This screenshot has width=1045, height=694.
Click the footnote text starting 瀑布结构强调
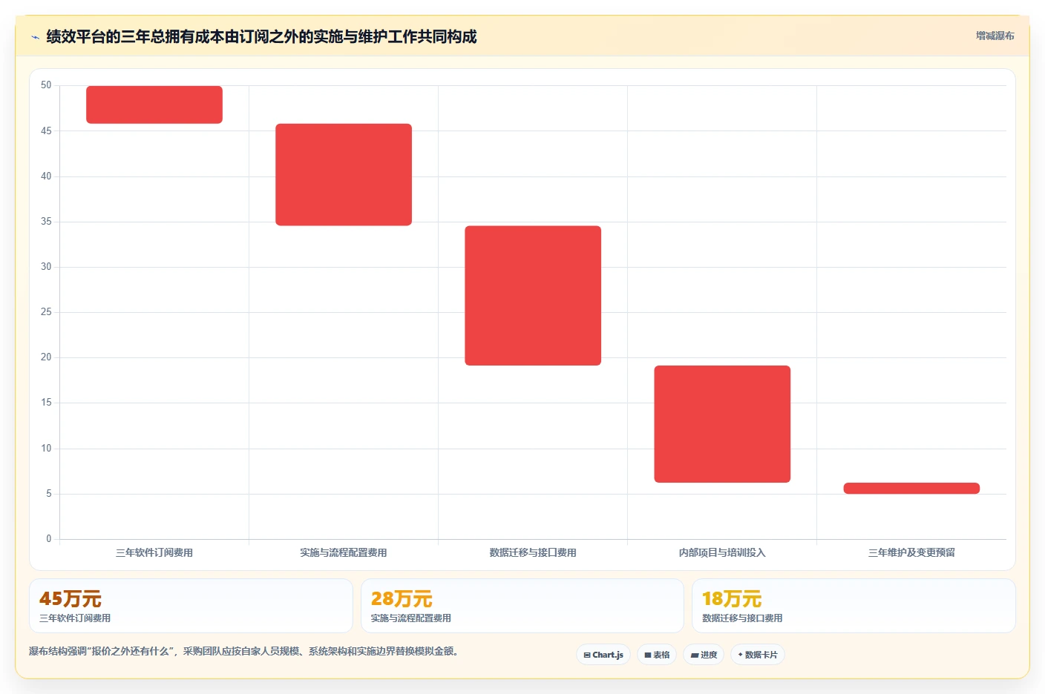243,651
